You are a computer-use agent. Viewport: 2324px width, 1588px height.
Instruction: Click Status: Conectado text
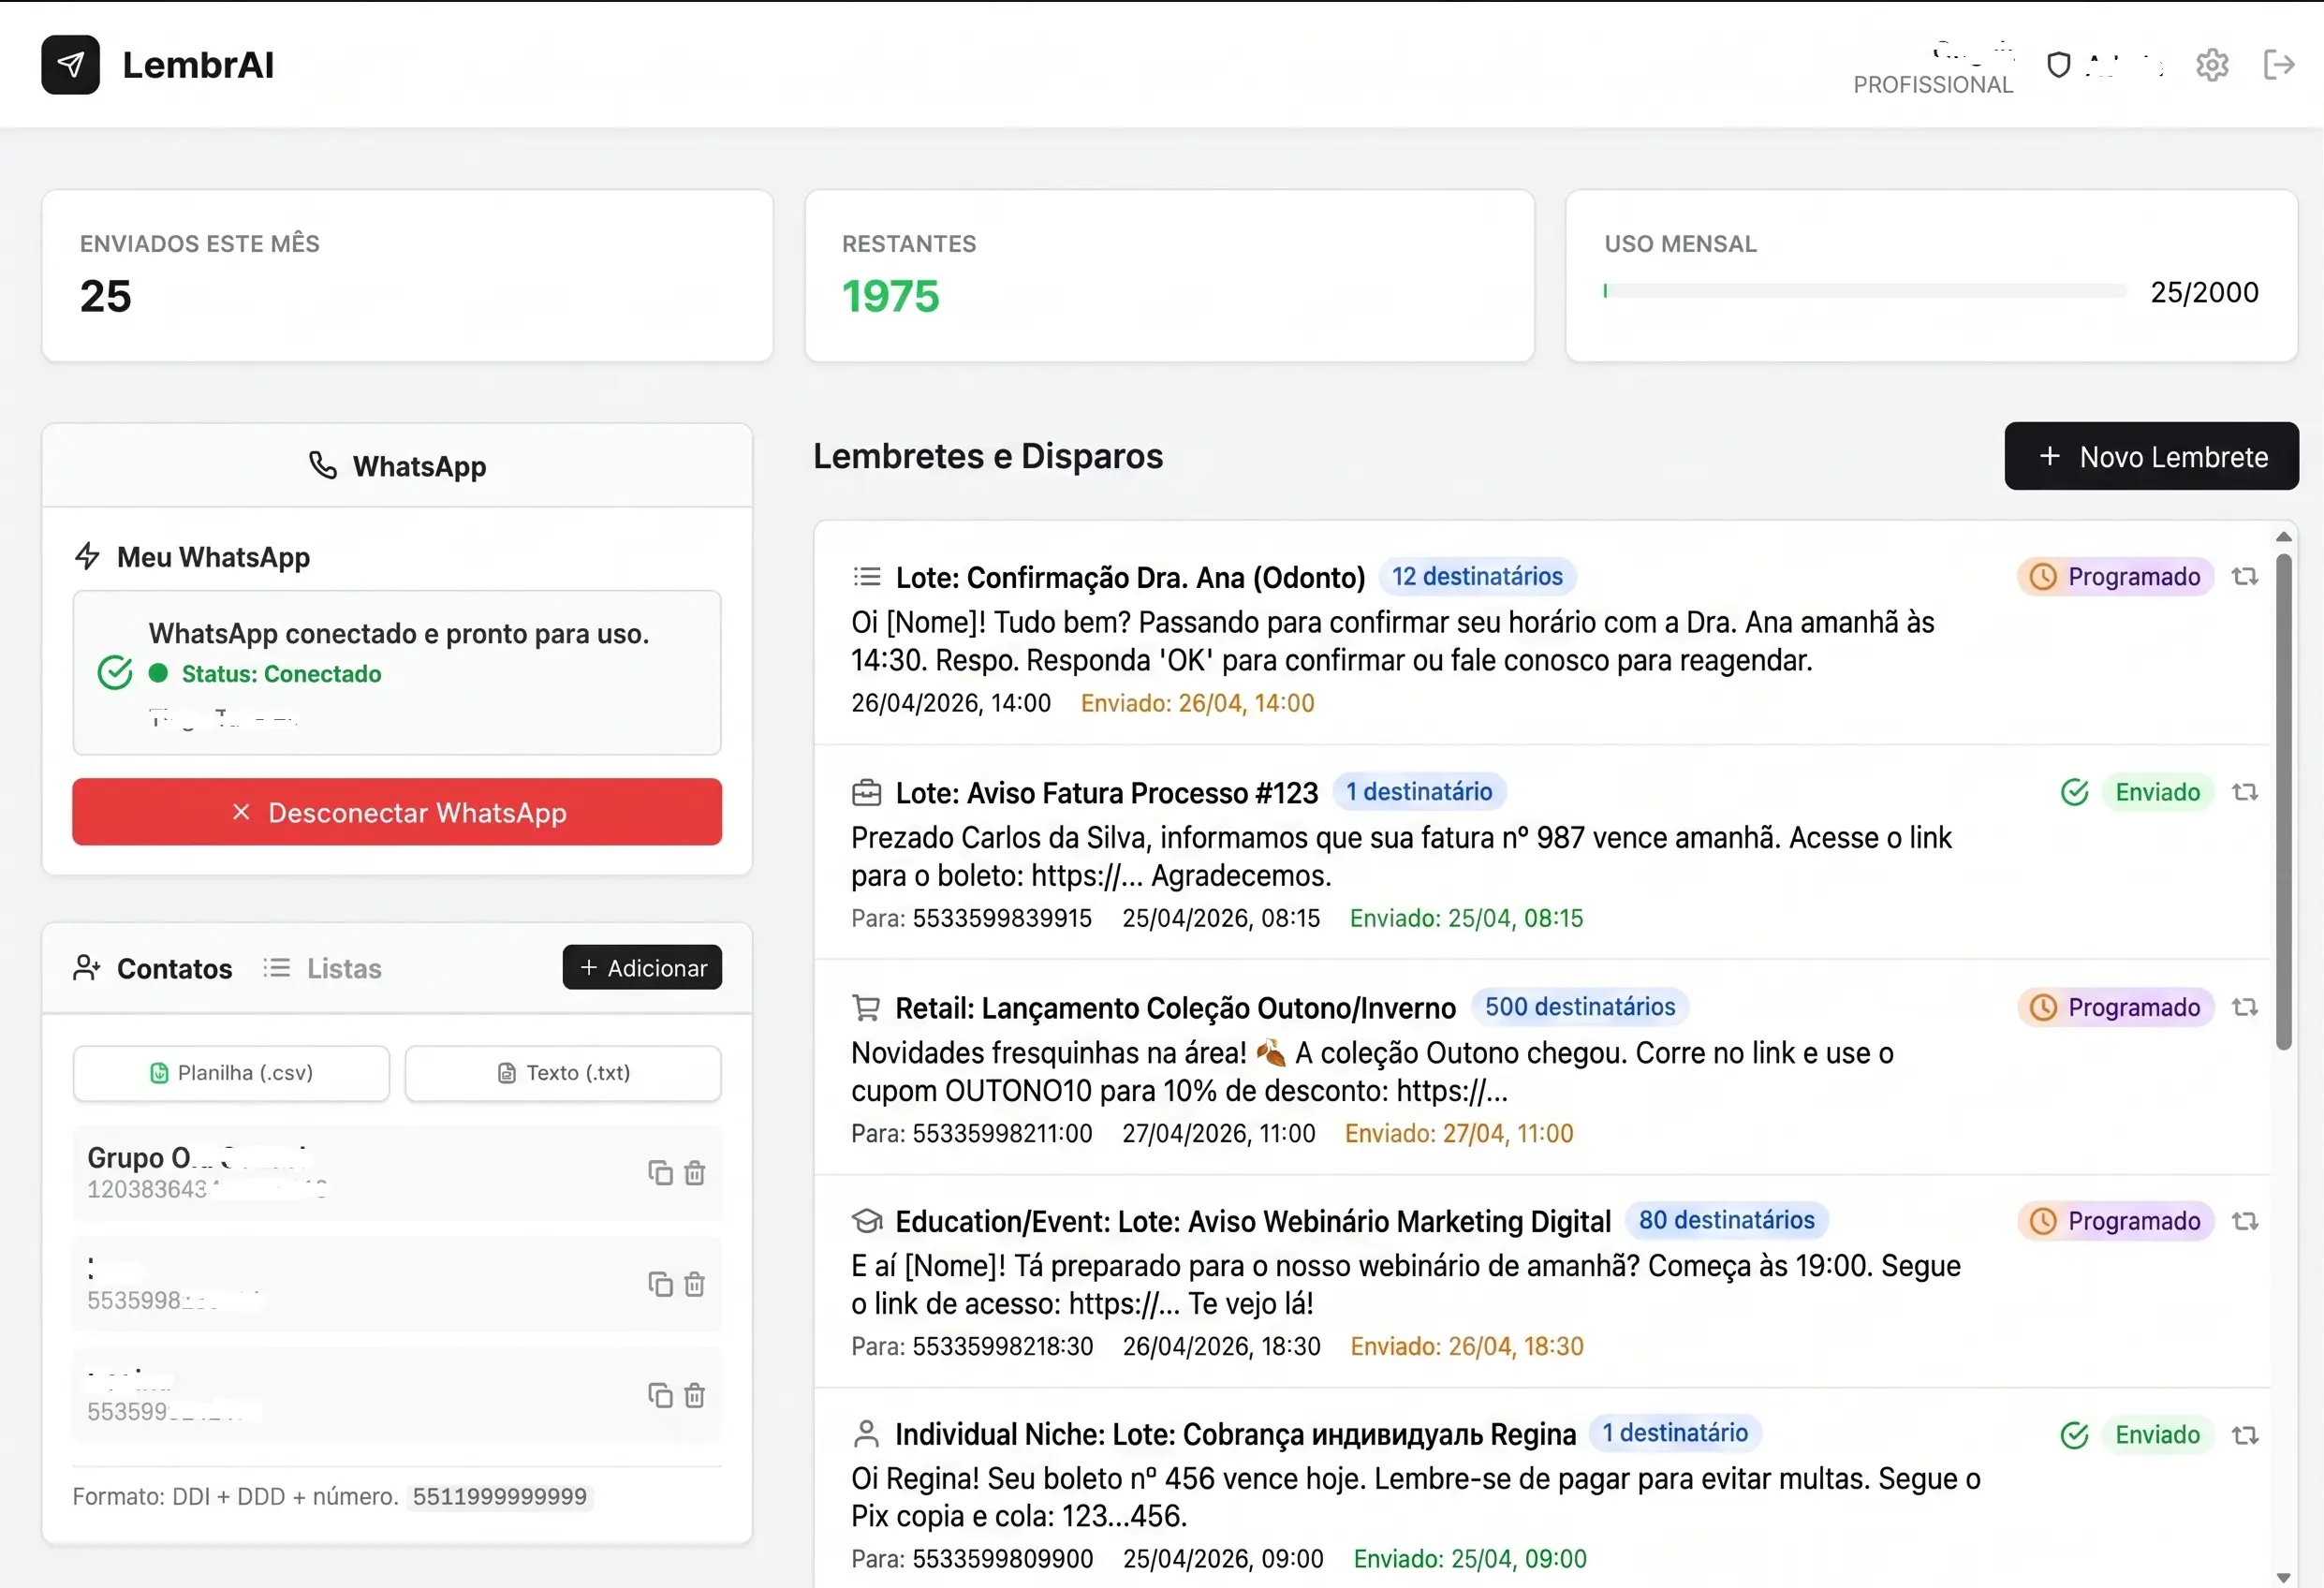pyautogui.click(x=281, y=674)
